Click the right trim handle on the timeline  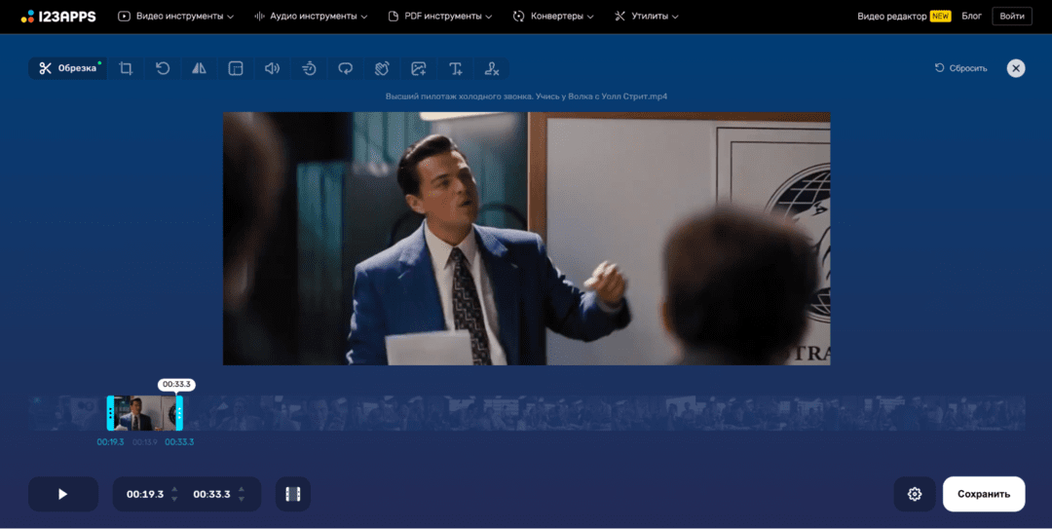[x=179, y=413]
